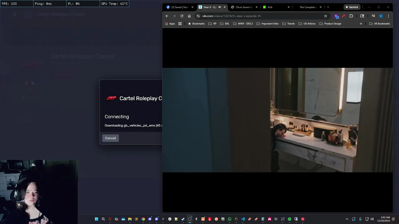399x224 pixels.
Task: Cancel the Cartel Roleplay server connection
Action: [x=110, y=138]
